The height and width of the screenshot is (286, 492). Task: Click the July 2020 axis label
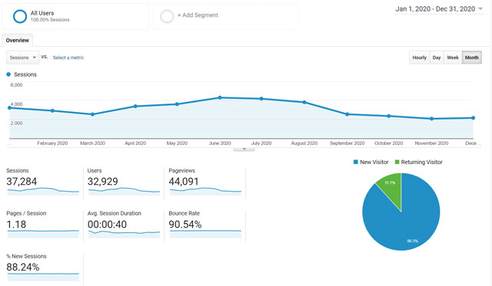click(261, 143)
